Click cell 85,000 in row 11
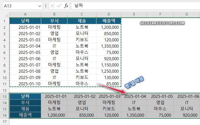The image size is (200, 125). 109,84
